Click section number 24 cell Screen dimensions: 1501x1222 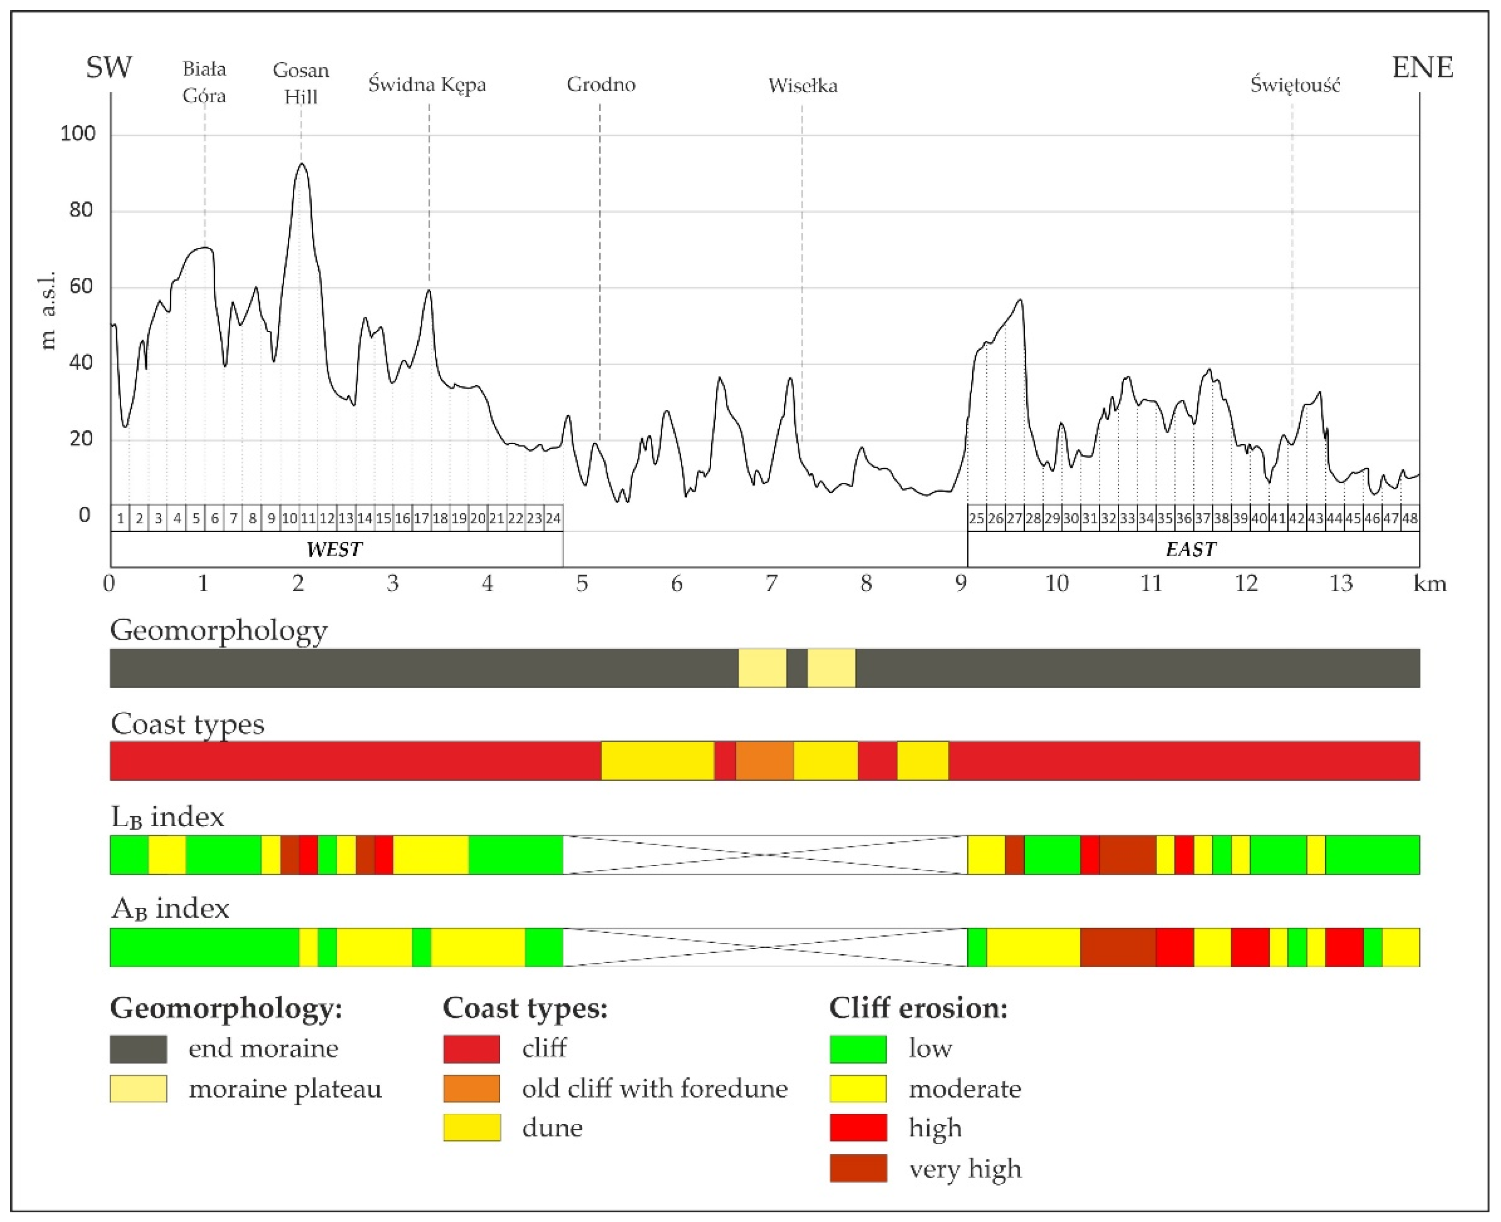point(553,519)
